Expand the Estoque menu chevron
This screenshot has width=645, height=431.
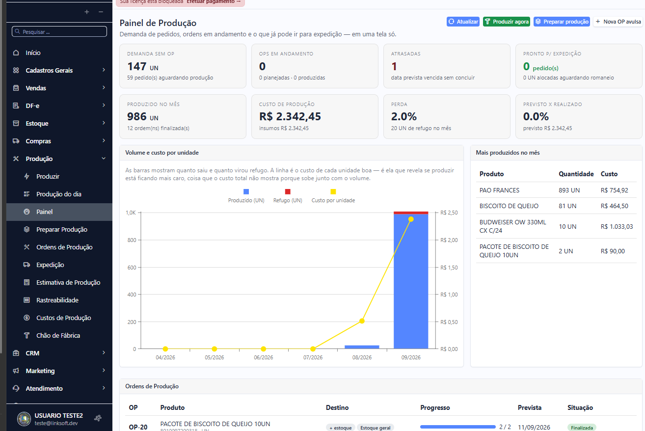[x=104, y=123]
